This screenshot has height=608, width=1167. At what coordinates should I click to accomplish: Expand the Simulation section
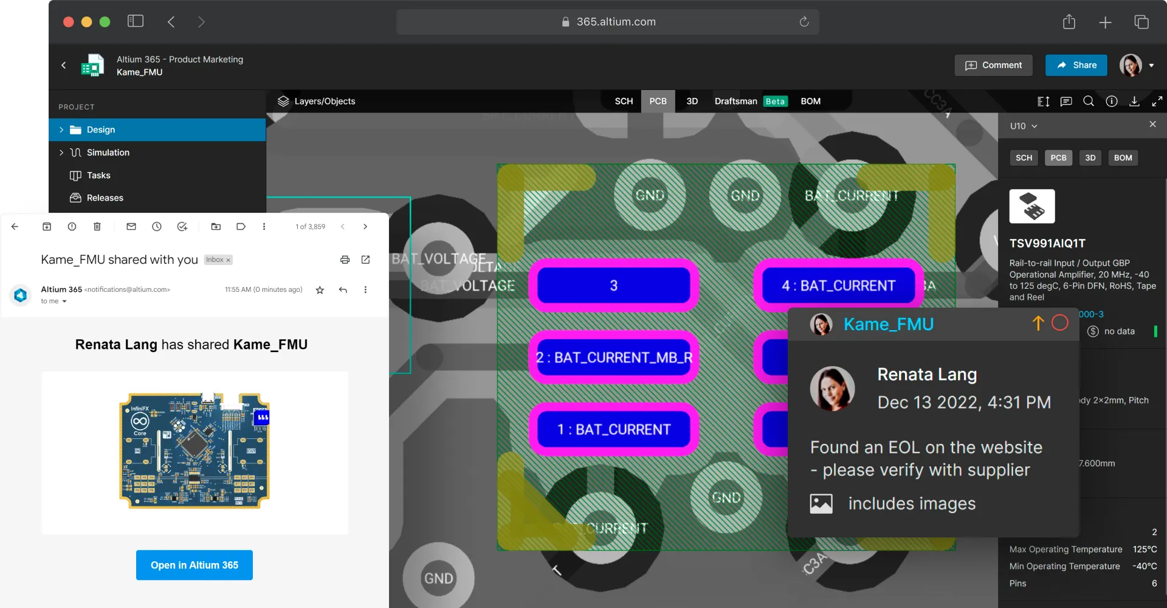[61, 152]
